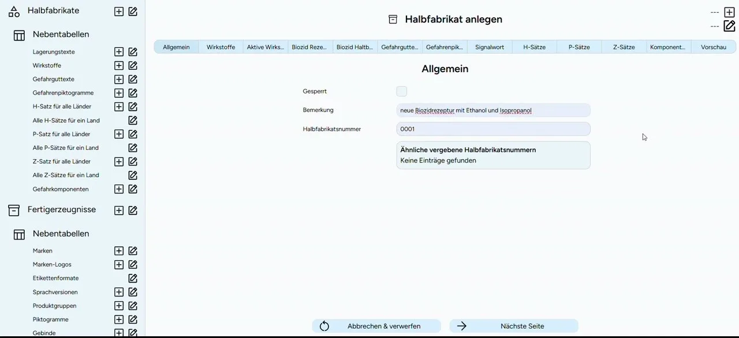This screenshot has width=739, height=338.
Task: Edit Piktogramme via pencil icon
Action: tap(133, 320)
